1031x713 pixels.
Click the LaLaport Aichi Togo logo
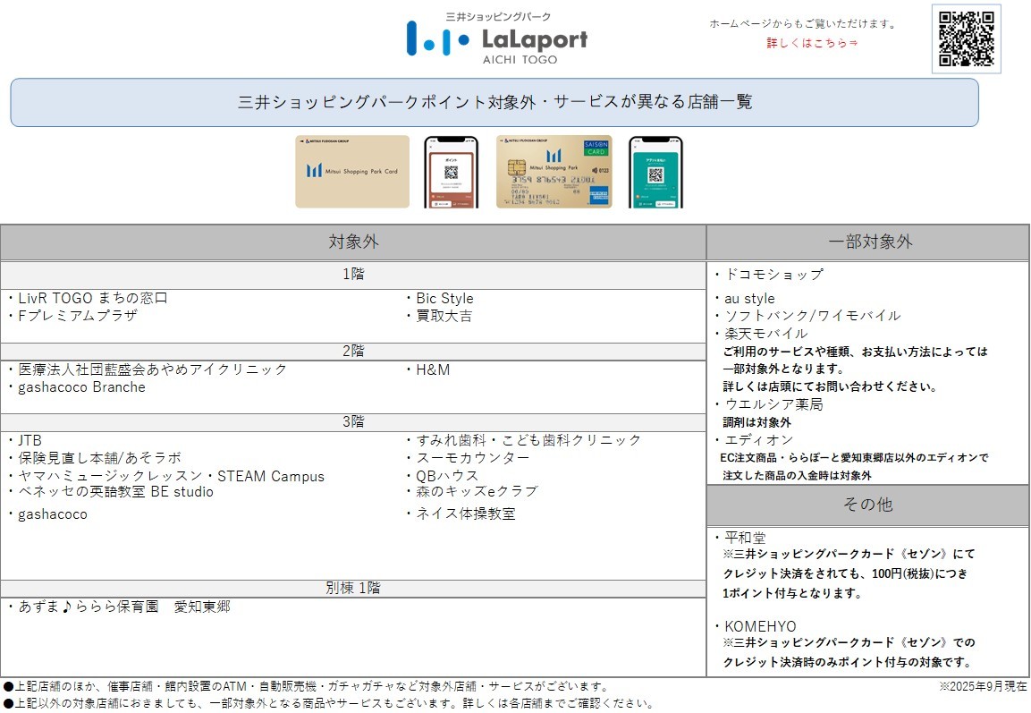point(497,38)
